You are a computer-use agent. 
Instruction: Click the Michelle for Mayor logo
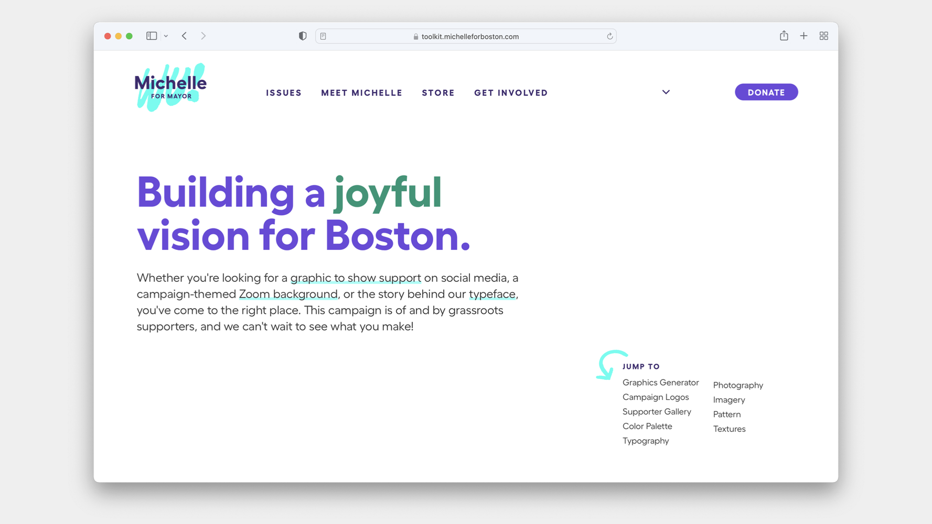(170, 88)
